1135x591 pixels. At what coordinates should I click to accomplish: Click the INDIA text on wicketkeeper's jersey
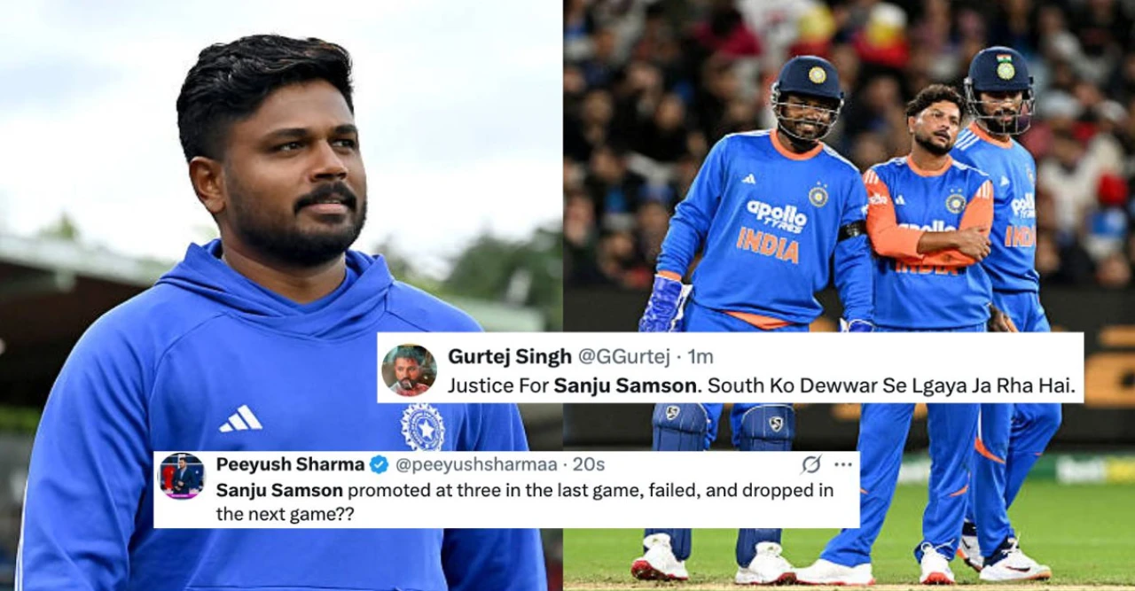pos(768,245)
